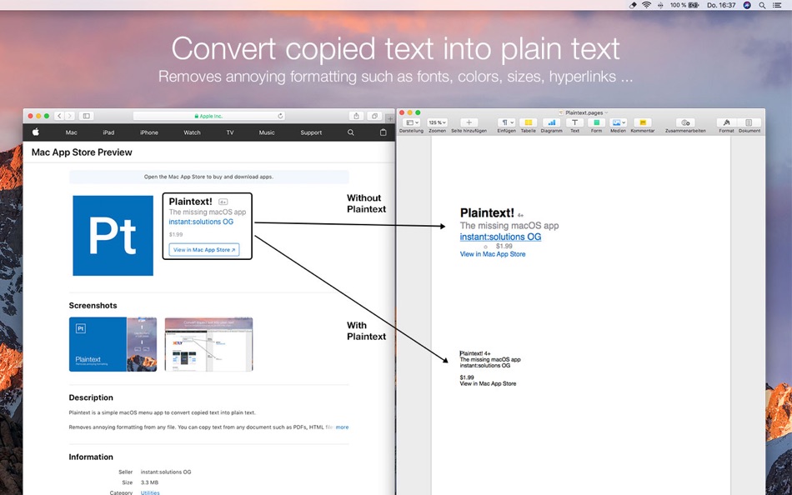Open the Music section on apple.com

(267, 132)
